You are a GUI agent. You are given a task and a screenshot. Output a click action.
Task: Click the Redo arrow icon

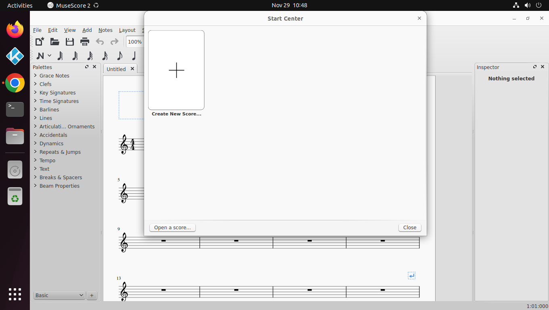tap(114, 42)
